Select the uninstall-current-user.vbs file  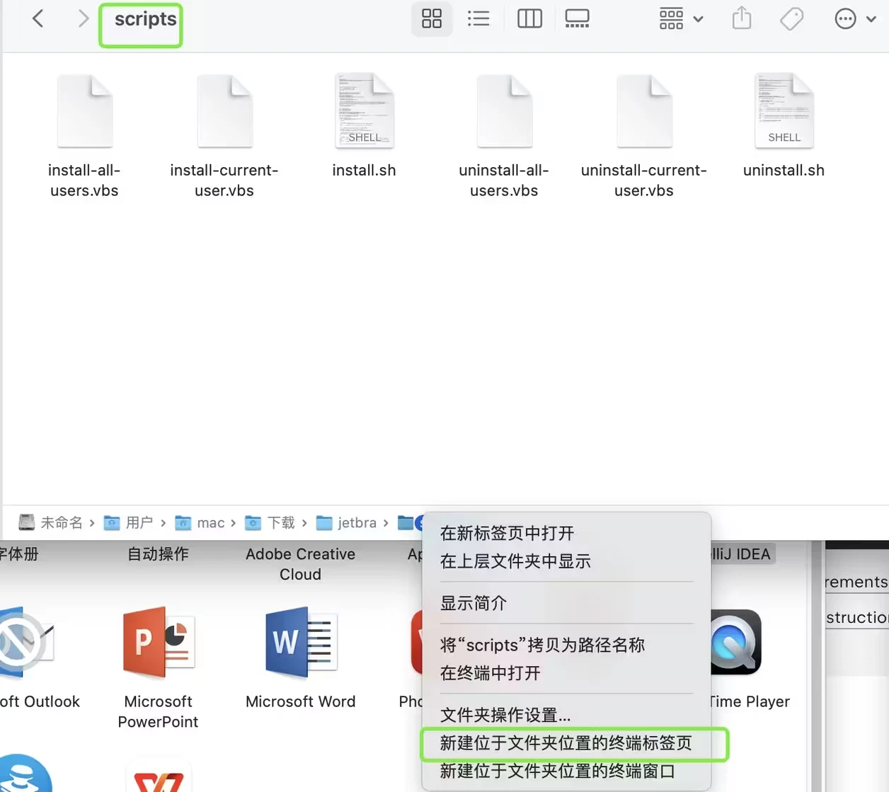(644, 136)
